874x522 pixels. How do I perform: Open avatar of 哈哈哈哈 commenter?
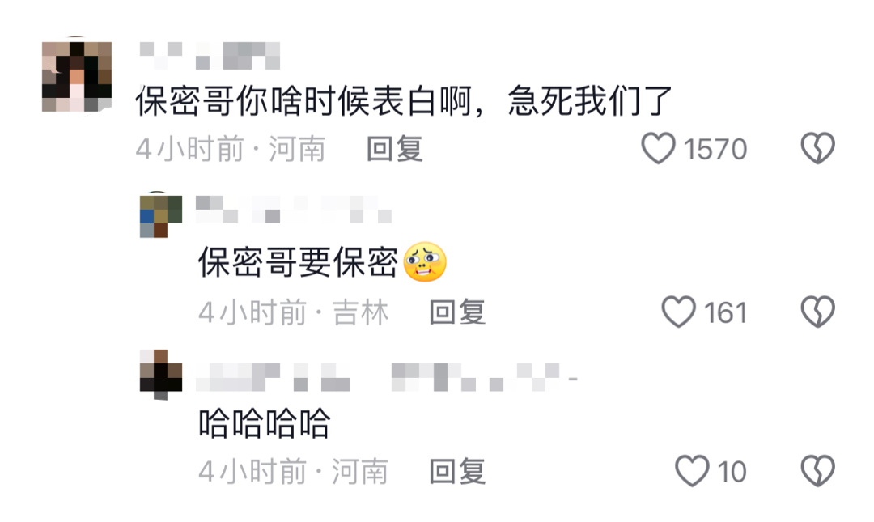point(161,374)
